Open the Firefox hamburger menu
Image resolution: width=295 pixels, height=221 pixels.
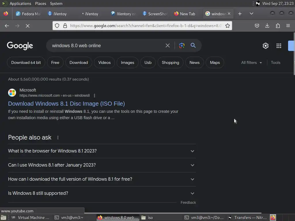pos(288,26)
